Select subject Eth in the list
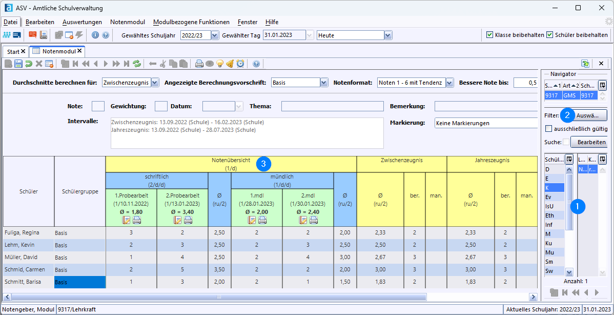Viewport: 614px width, 315px height. pos(554,215)
